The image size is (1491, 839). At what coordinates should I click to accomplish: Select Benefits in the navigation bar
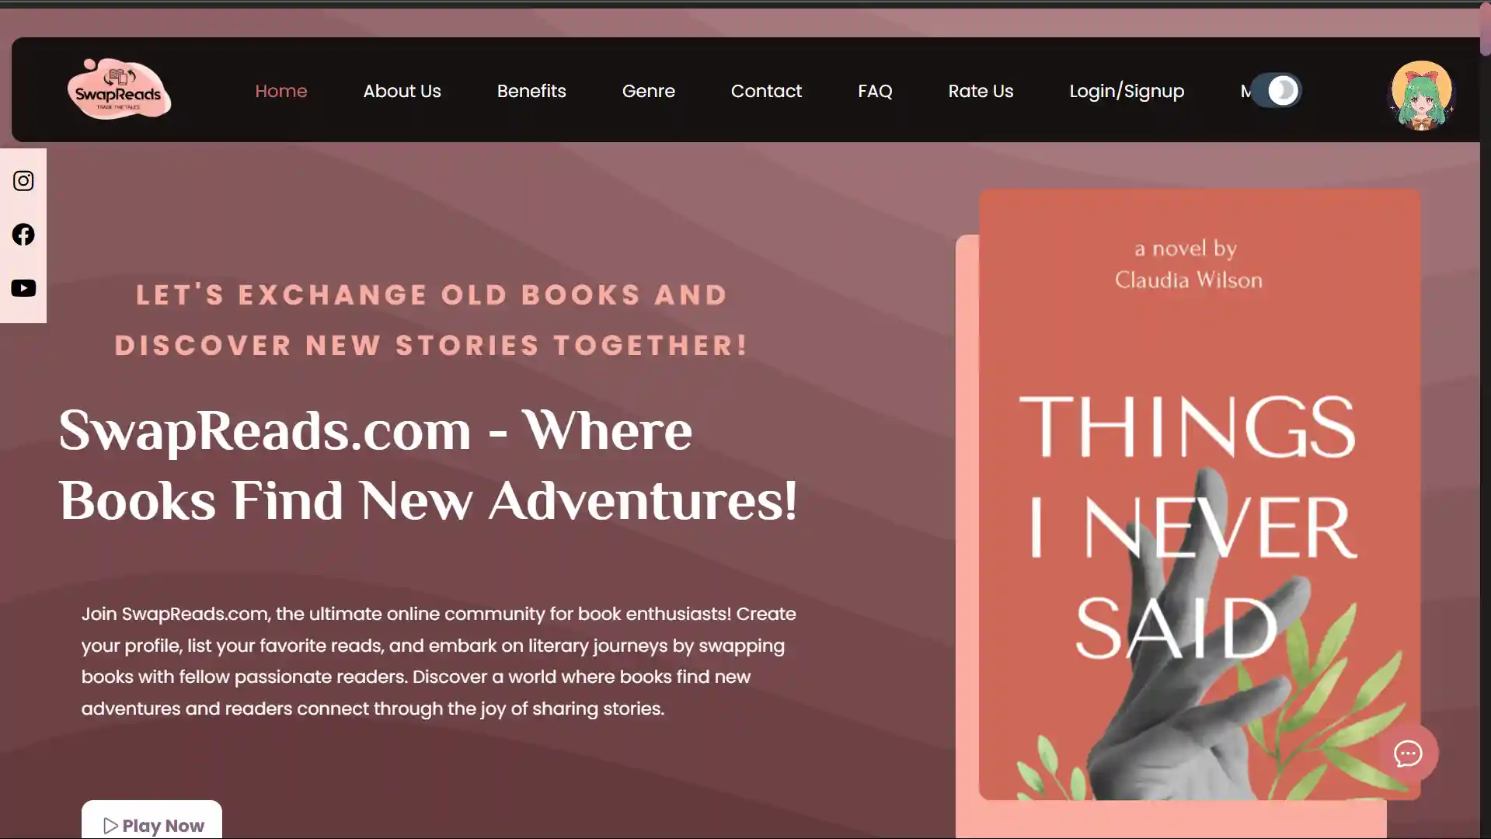coord(531,91)
